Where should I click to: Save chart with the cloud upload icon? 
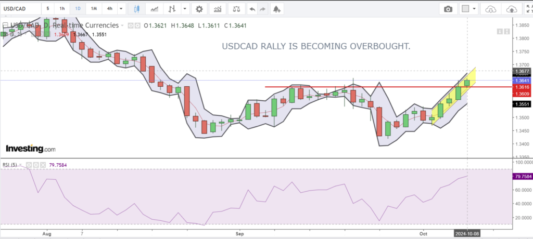coord(512,9)
